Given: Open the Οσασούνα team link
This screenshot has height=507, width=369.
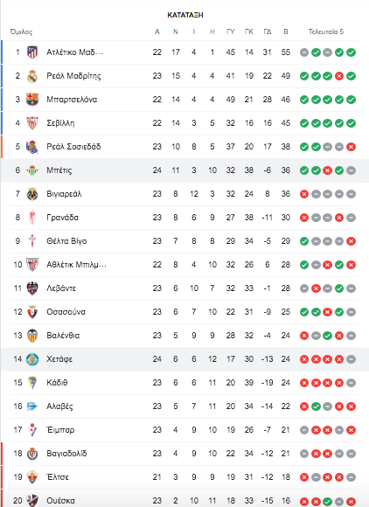Looking at the screenshot, I should click(x=66, y=312).
